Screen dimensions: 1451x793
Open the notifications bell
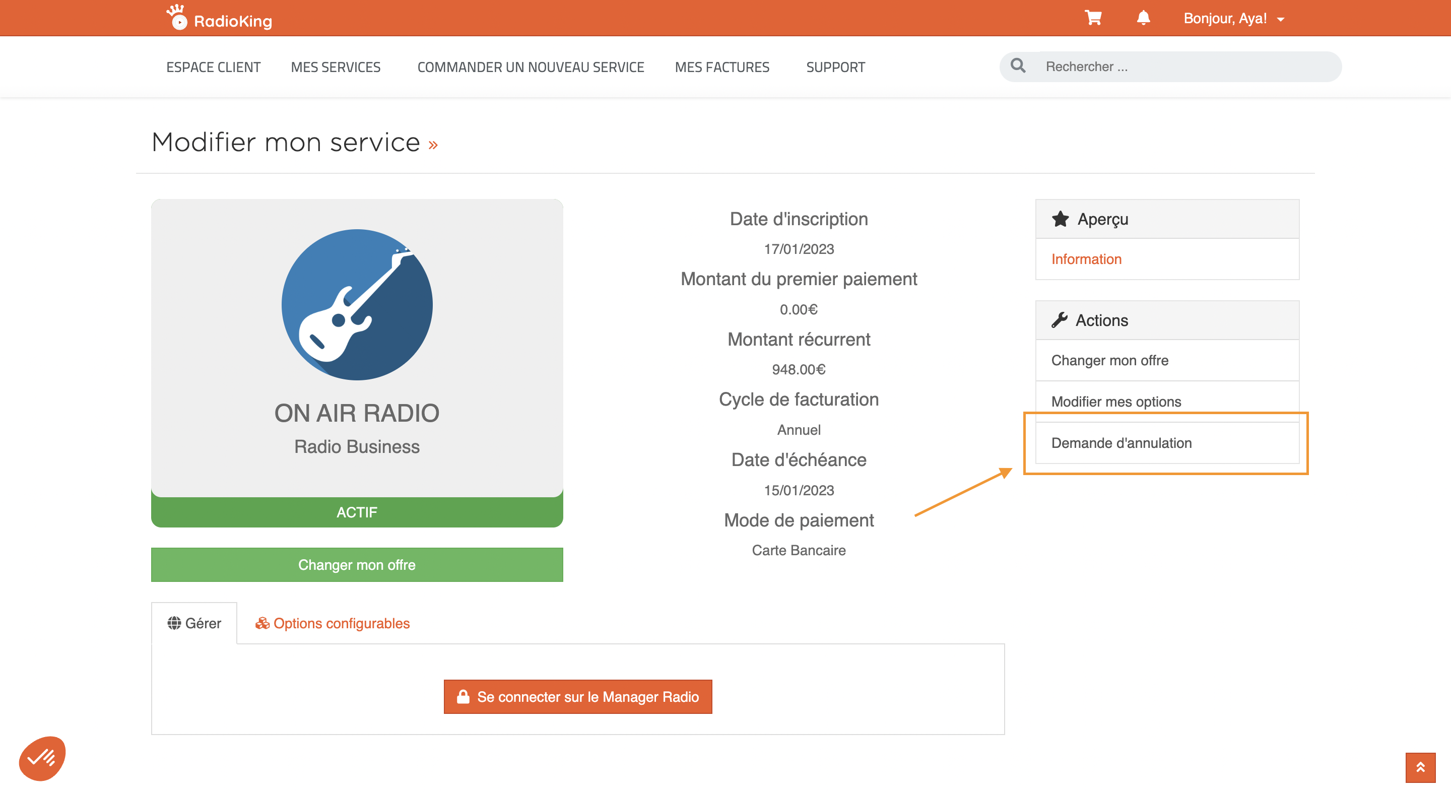[x=1143, y=18]
